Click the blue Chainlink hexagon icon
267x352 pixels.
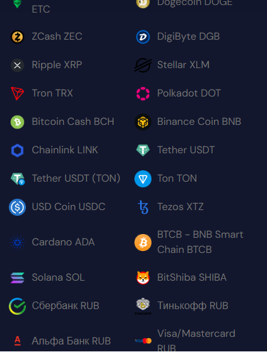pyautogui.click(x=17, y=150)
